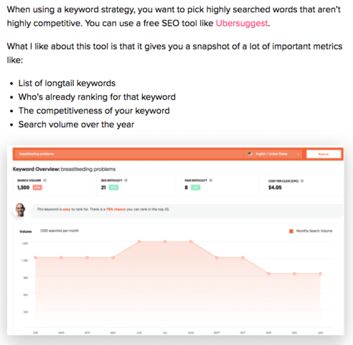The image size is (353, 345).
Task: Click the red badge next to 1,300
Action: 37,188
